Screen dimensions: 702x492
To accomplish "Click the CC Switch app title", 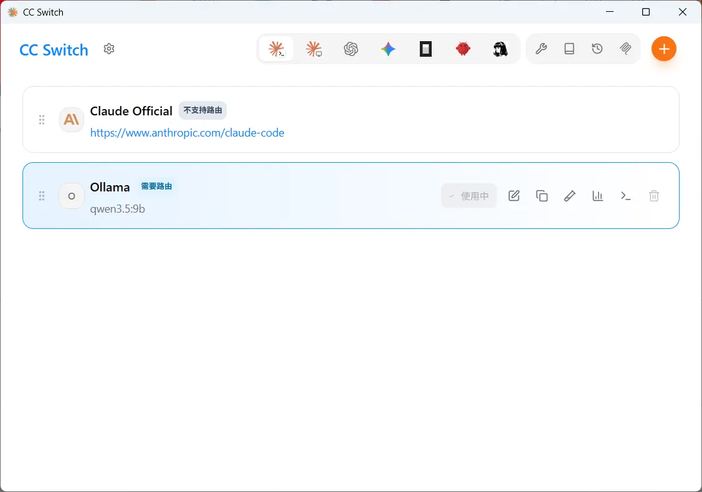I will [54, 50].
